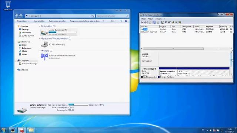Open the Ansicht menu in Datenträgerverwaltung
The image size is (237, 133).
[x=158, y=19]
